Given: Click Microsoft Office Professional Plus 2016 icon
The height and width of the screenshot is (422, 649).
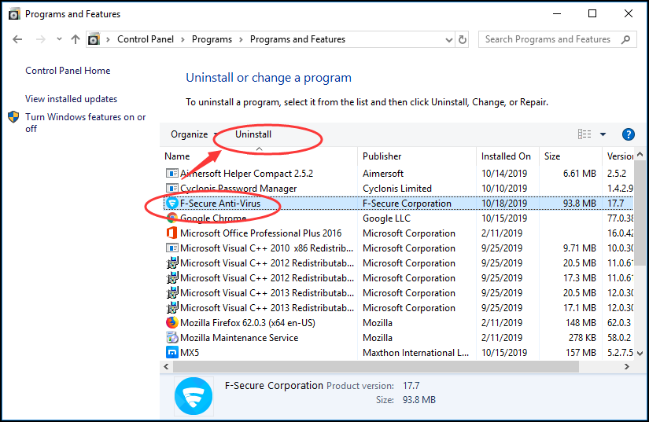Looking at the screenshot, I should [x=171, y=233].
